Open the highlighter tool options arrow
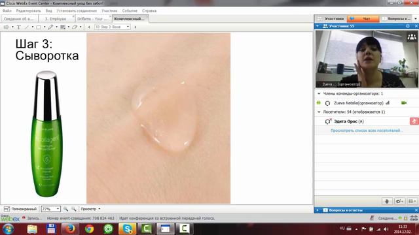The width and height of the screenshot is (419, 235). coord(57,27)
